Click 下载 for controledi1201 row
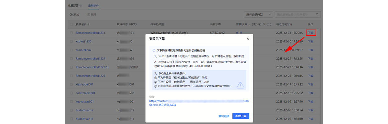The height and width of the screenshot is (124, 388). pos(310,93)
